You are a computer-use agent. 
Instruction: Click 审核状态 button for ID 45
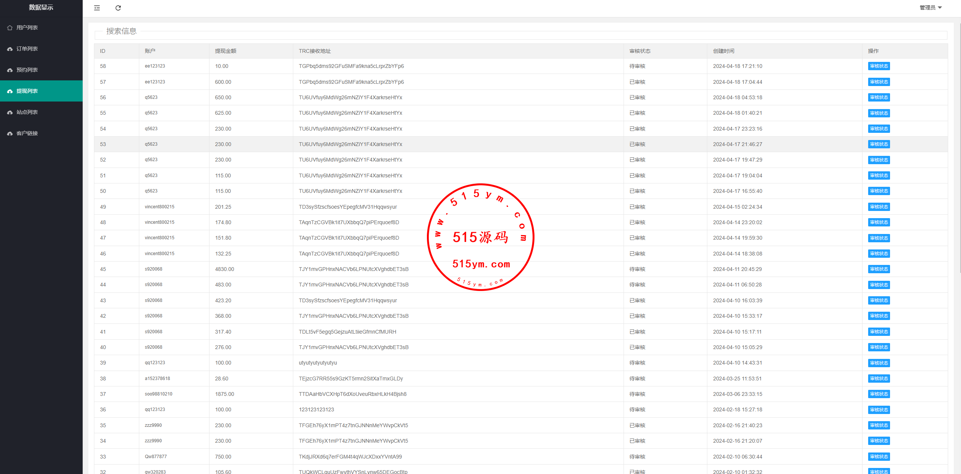(878, 269)
